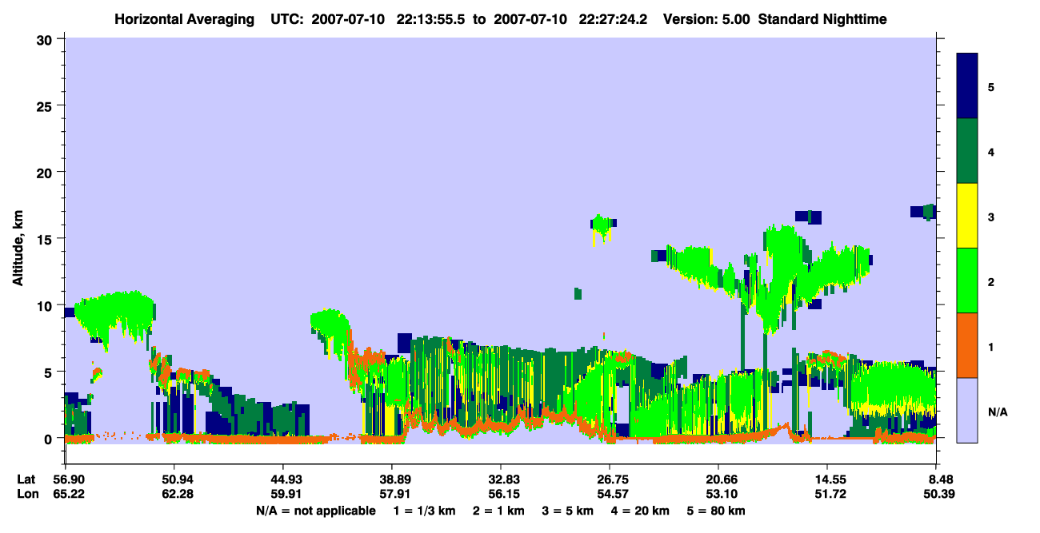Click the 'Lat' row label
The height and width of the screenshot is (533, 1040).
(x=26, y=479)
